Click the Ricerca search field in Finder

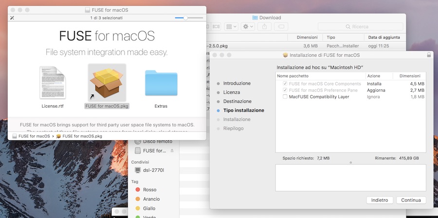coord(360,27)
